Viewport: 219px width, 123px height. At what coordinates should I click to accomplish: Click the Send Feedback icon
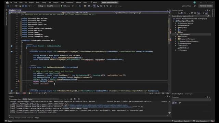click(x=195, y=6)
